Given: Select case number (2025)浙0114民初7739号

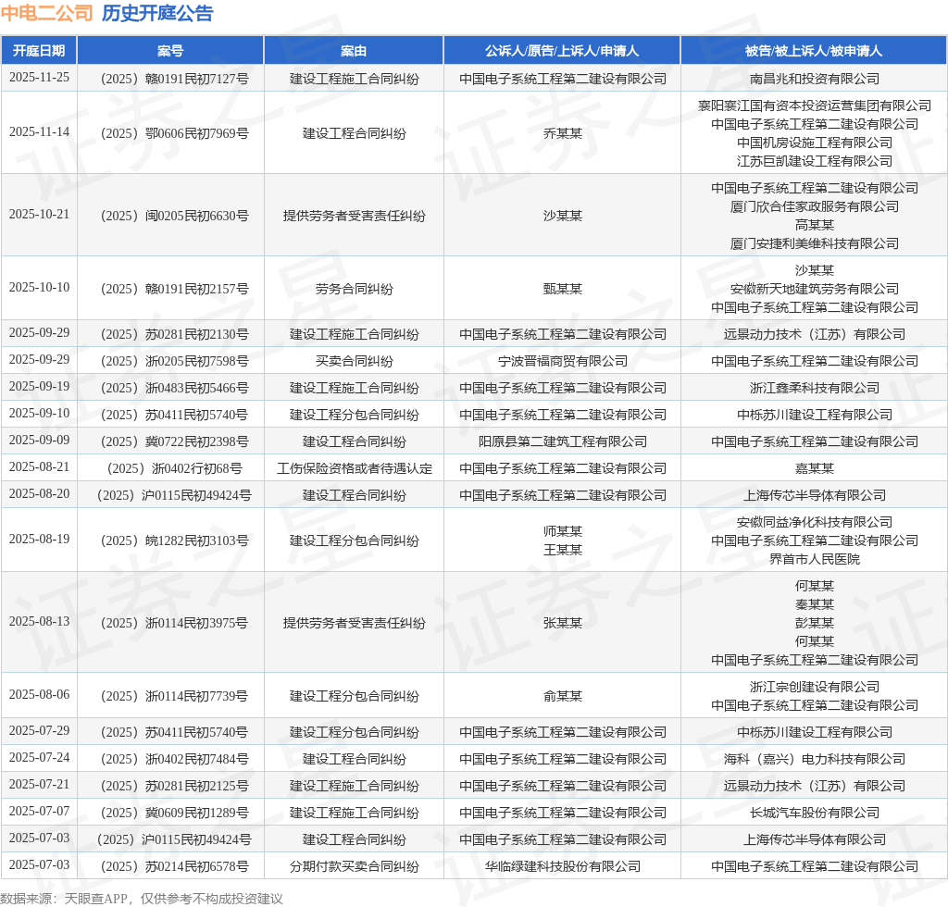Looking at the screenshot, I should point(174,696).
